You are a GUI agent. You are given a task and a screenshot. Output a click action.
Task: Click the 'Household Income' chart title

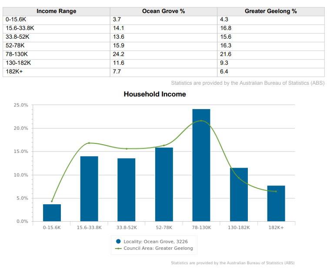coord(155,94)
